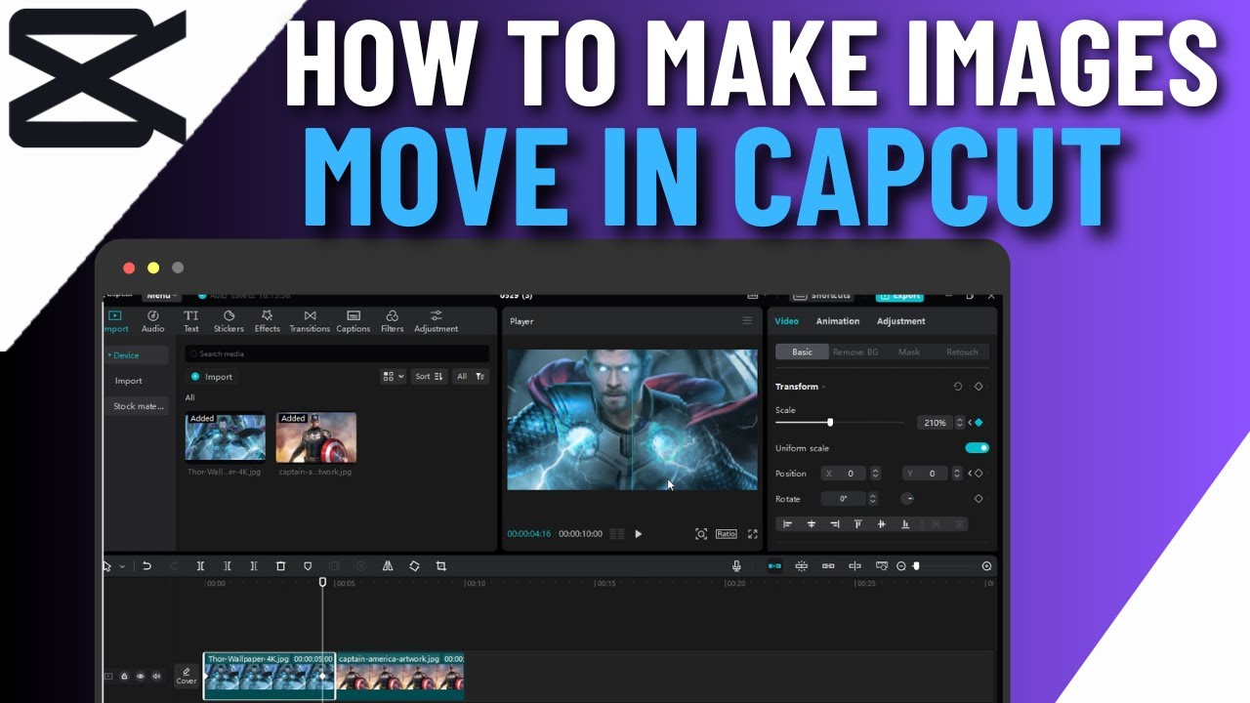Click the player fullscreen icon
The width and height of the screenshot is (1250, 703).
coord(752,534)
